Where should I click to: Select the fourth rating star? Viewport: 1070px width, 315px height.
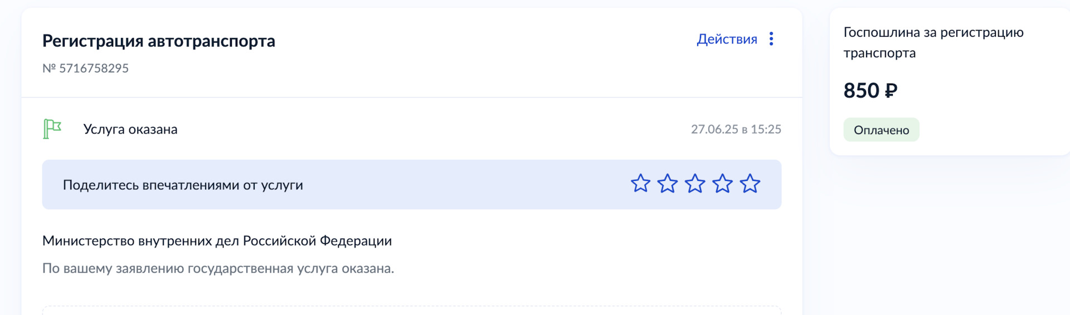tap(722, 184)
